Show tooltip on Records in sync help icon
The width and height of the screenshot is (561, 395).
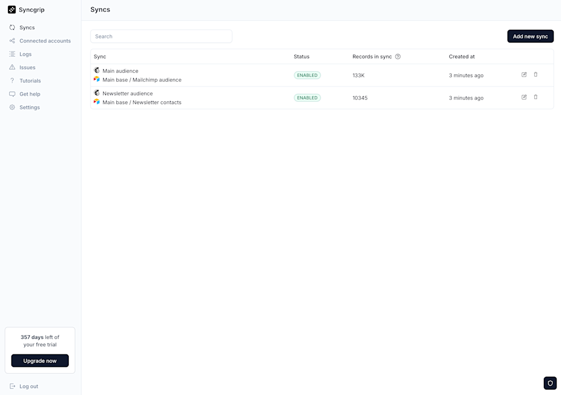tap(397, 56)
